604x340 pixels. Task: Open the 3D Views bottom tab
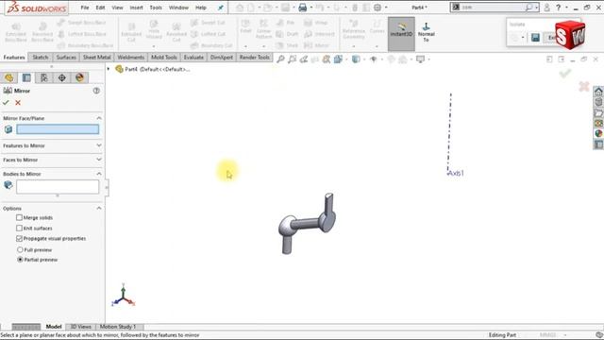(80, 327)
